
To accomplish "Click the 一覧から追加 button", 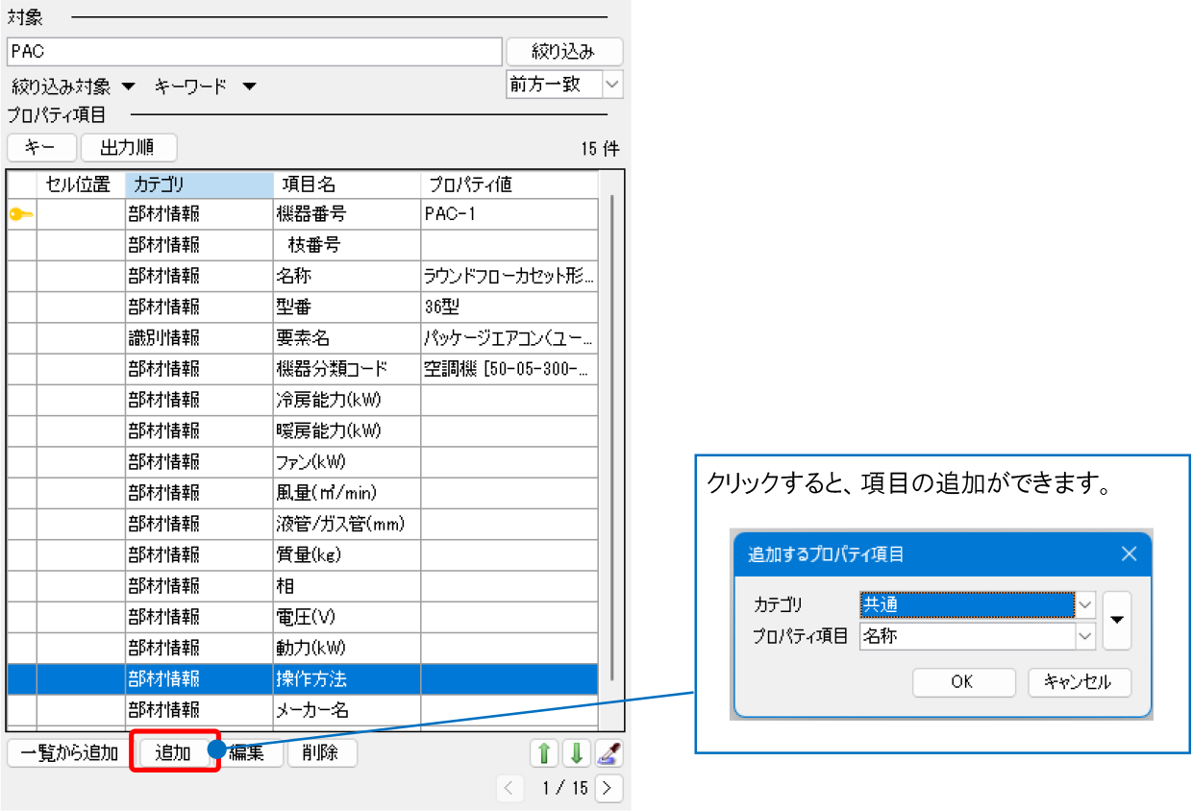I will coord(69,753).
